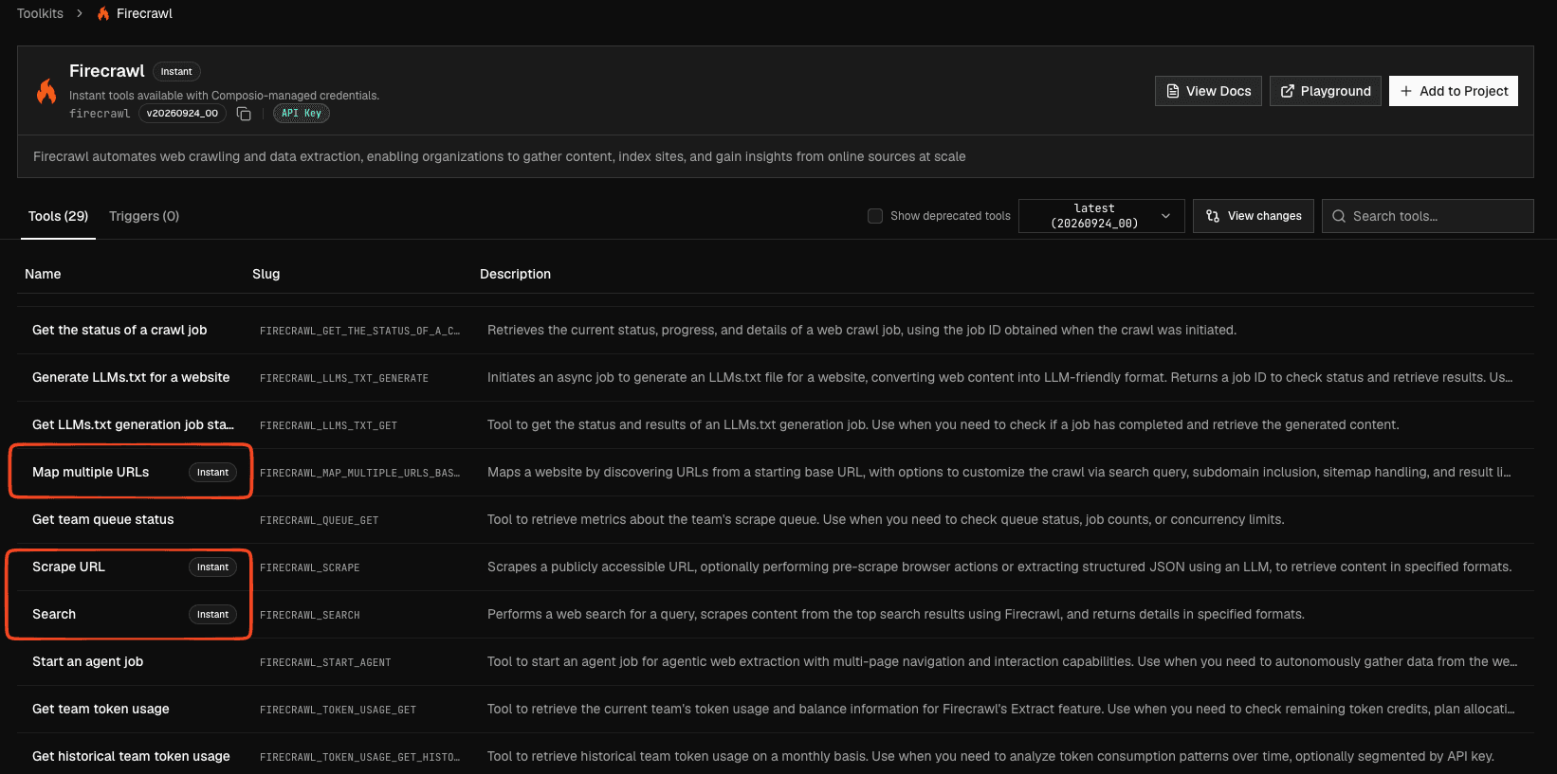Click the external-link icon on Playground
Viewport: 1557px width, 774px height.
coord(1288,91)
